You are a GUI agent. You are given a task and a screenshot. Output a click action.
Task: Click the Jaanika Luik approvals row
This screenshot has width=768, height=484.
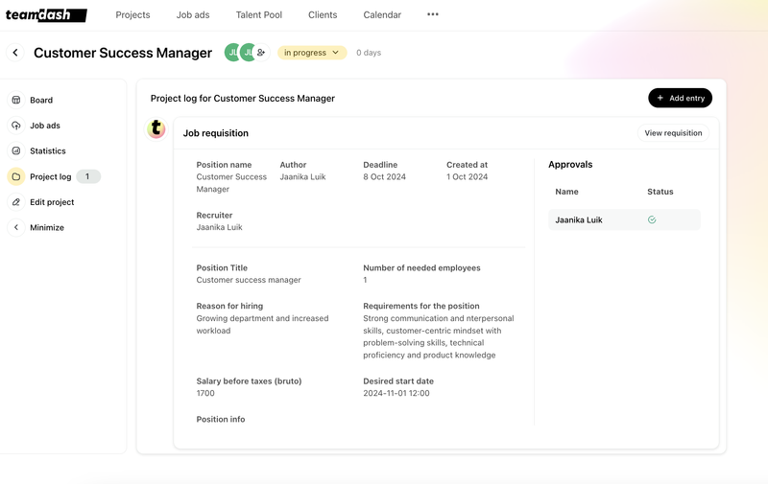coord(625,220)
